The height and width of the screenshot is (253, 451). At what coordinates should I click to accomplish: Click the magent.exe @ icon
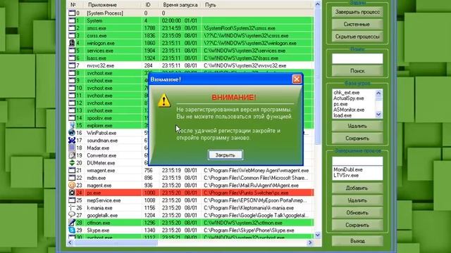(72, 186)
